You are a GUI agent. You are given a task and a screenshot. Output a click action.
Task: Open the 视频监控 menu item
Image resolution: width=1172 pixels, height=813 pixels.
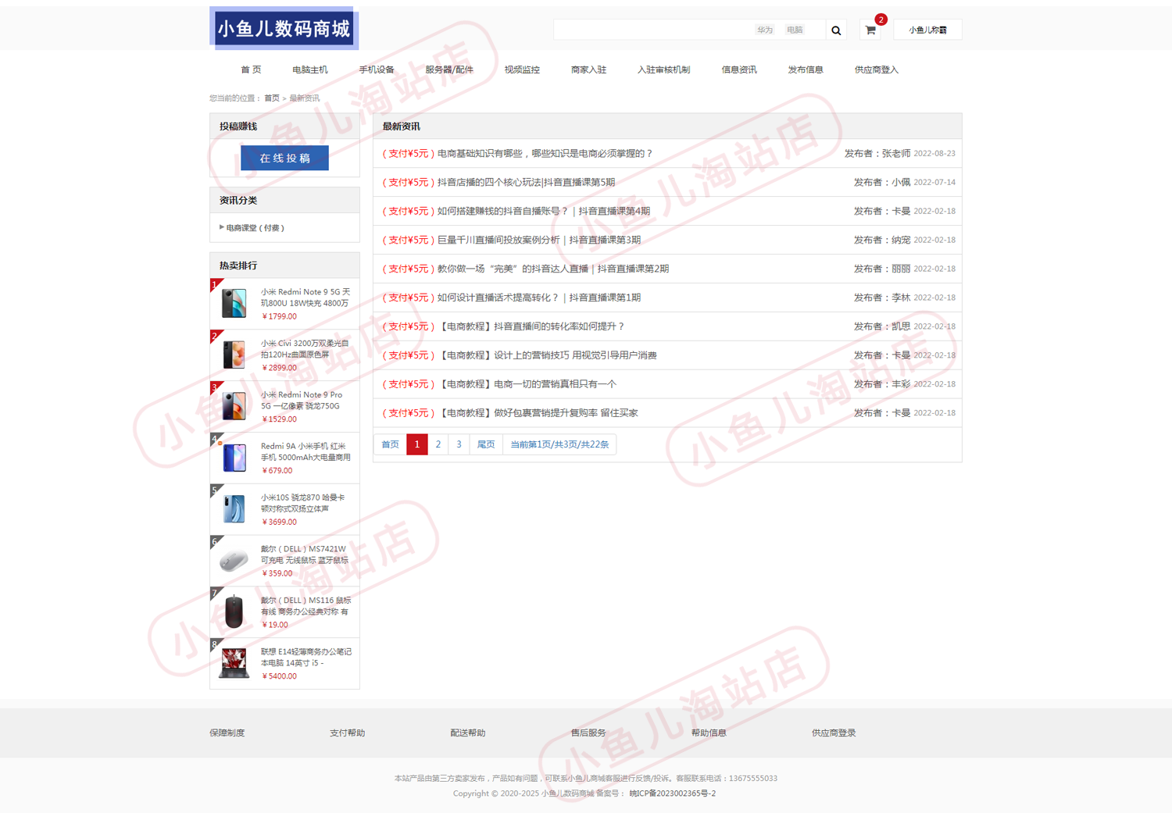pyautogui.click(x=522, y=70)
